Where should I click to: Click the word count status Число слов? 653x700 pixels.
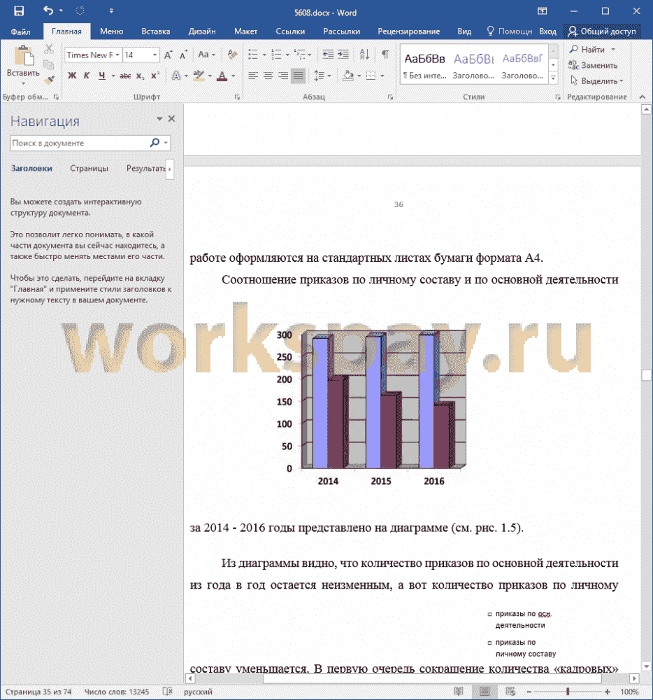[x=117, y=692]
